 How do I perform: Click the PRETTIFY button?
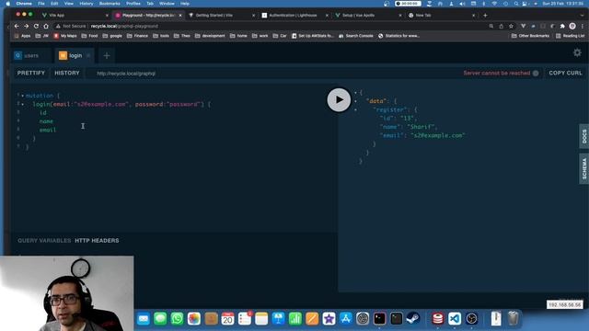(30, 73)
